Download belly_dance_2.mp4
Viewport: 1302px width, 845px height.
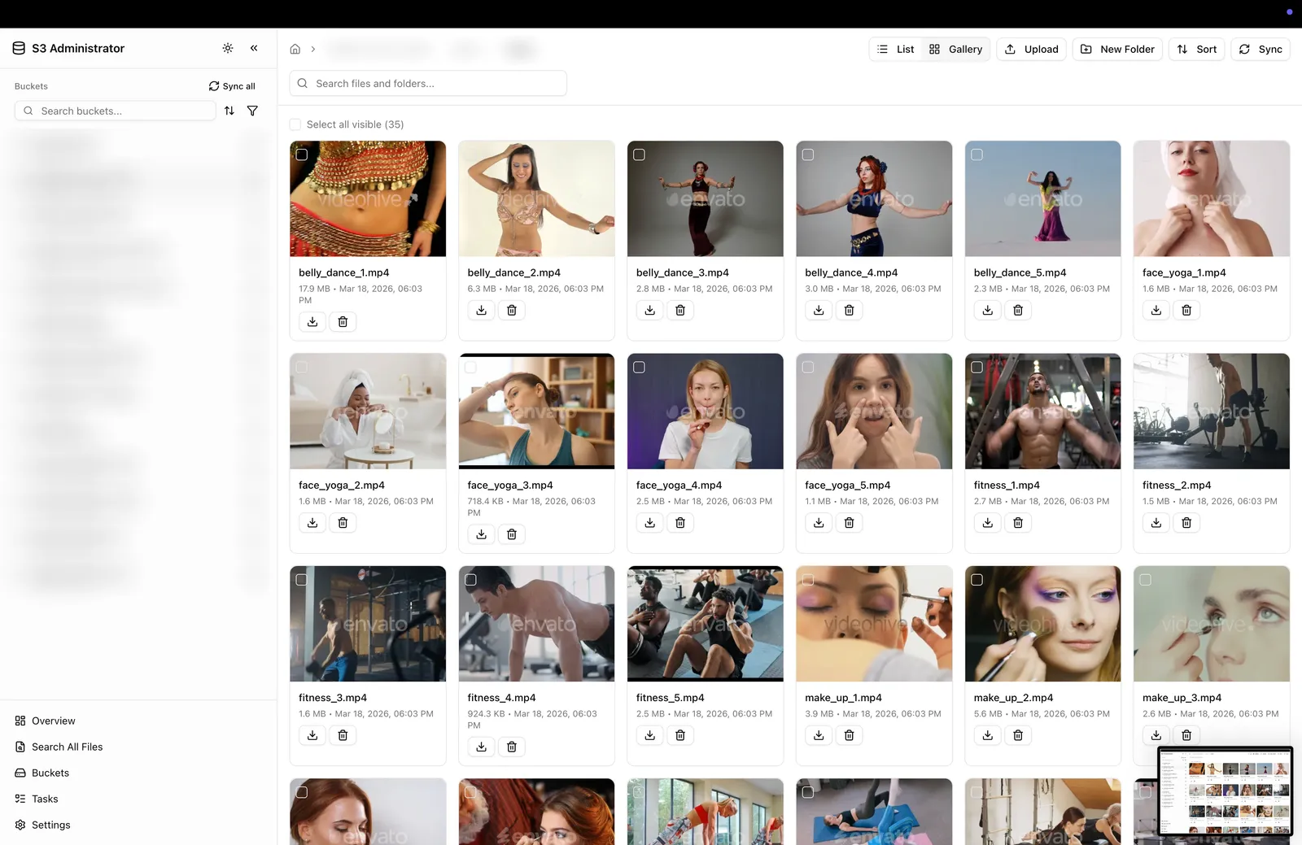(x=481, y=310)
